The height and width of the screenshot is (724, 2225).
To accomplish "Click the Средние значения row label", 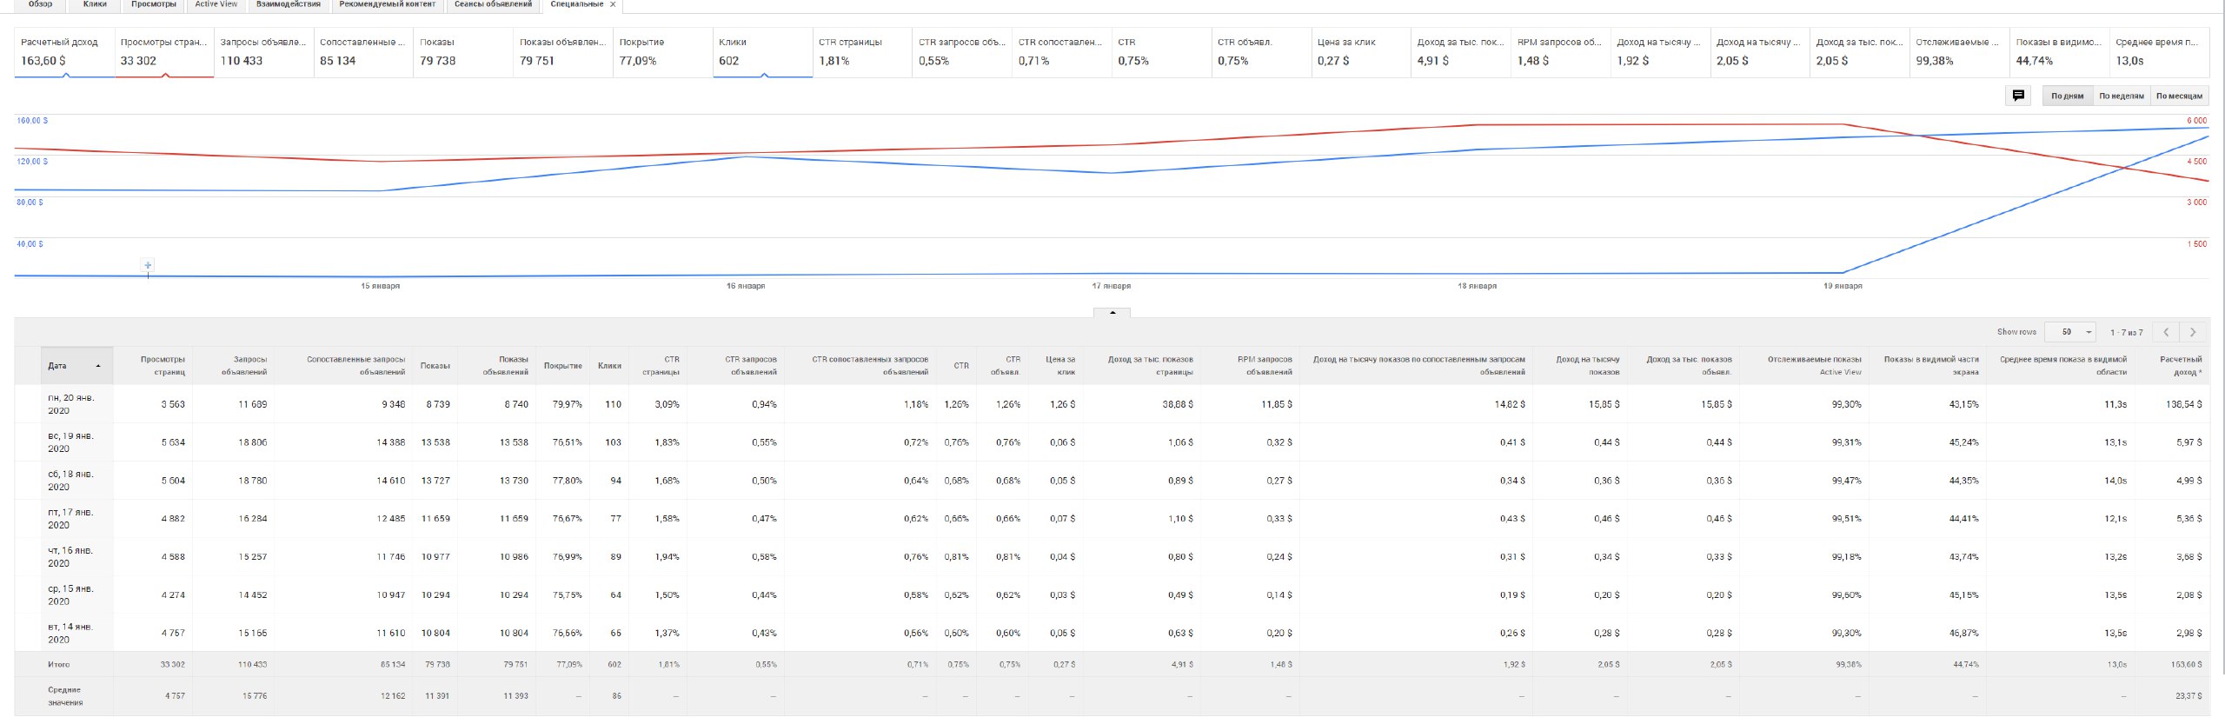I will pos(65,696).
